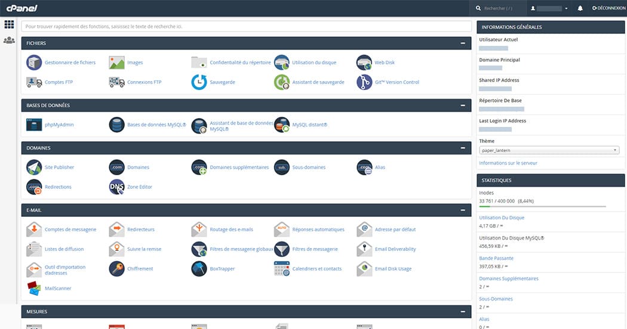The width and height of the screenshot is (627, 329).
Task: Open Outil d'importation d'adresses link
Action: (64, 271)
